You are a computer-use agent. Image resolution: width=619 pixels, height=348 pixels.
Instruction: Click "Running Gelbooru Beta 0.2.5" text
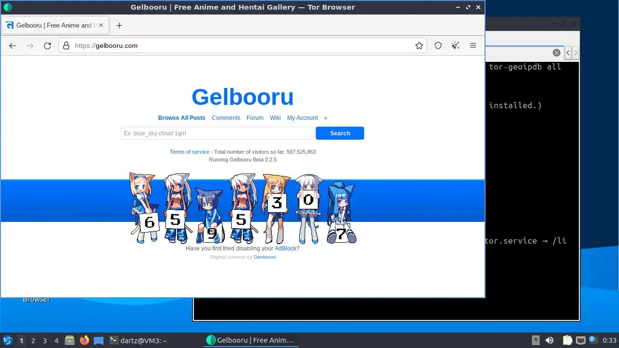(243, 159)
